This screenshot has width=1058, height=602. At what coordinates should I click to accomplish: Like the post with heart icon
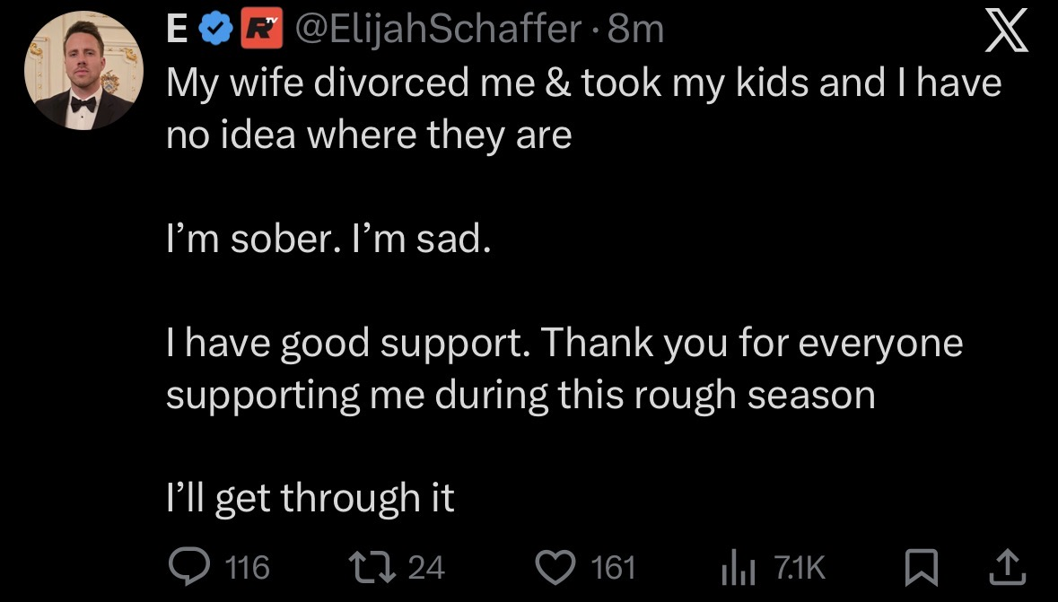tap(555, 567)
